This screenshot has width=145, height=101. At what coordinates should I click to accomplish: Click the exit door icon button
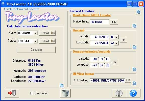pyautogui.click(x=12, y=93)
